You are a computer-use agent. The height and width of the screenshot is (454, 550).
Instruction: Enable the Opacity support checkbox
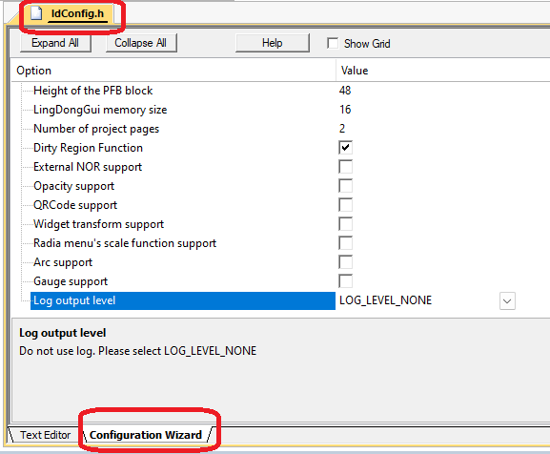[x=345, y=186]
